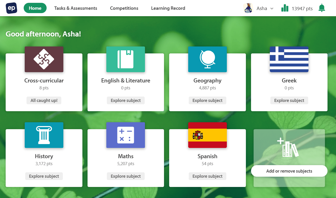336x198 pixels.
Task: Click the 13947 pts total
Action: click(302, 8)
